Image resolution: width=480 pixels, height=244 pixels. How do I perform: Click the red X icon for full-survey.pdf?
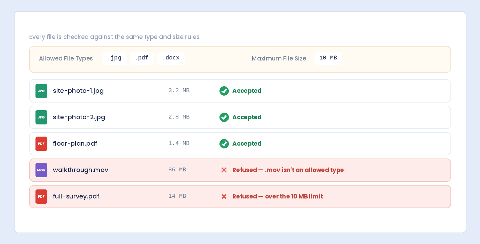(224, 196)
